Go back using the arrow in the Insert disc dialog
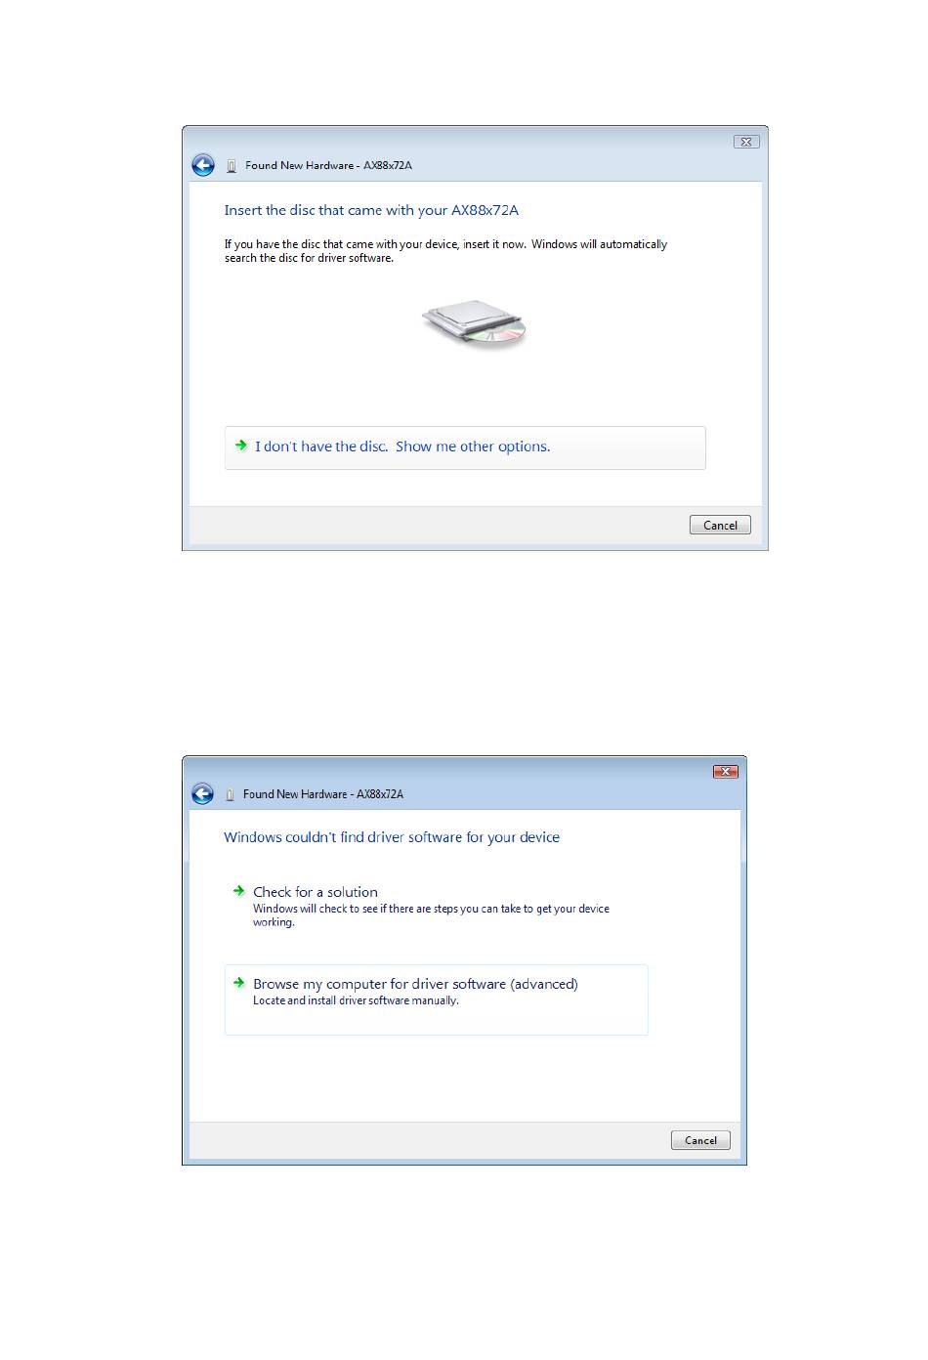The height and width of the screenshot is (1360, 928). pos(203,165)
